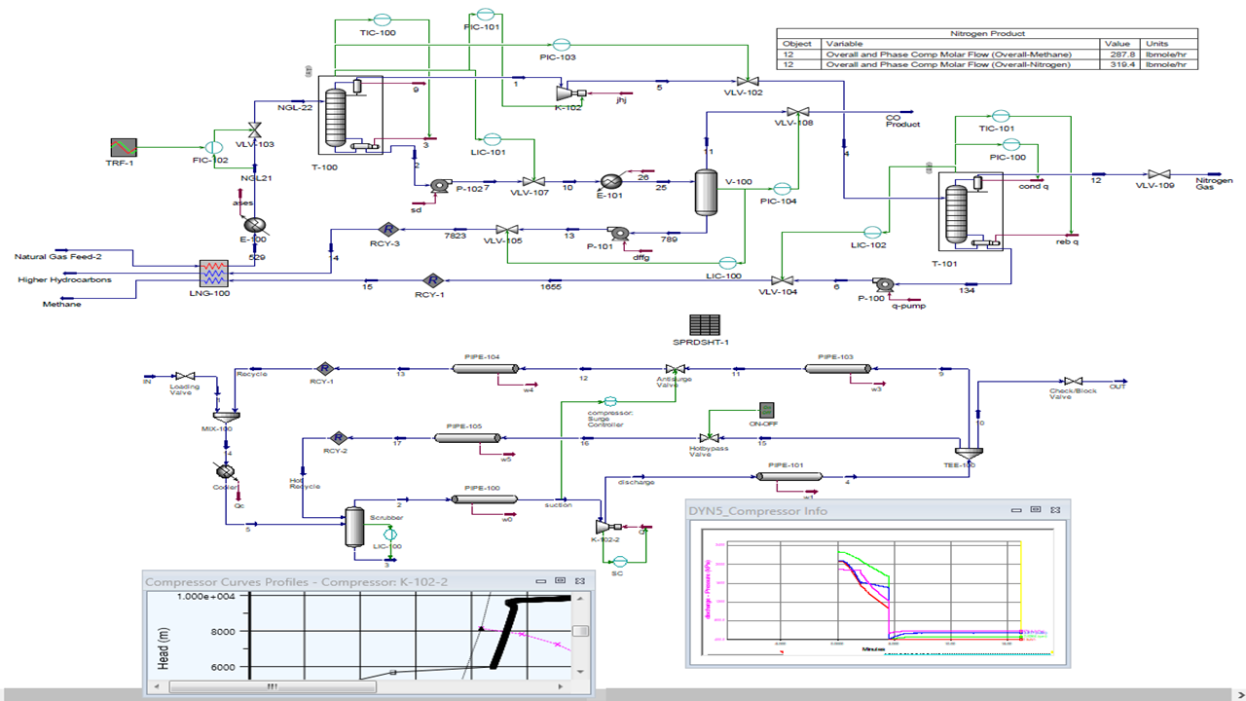The height and width of the screenshot is (701, 1246).
Task: Open the P-100 pump
Action: tap(884, 284)
